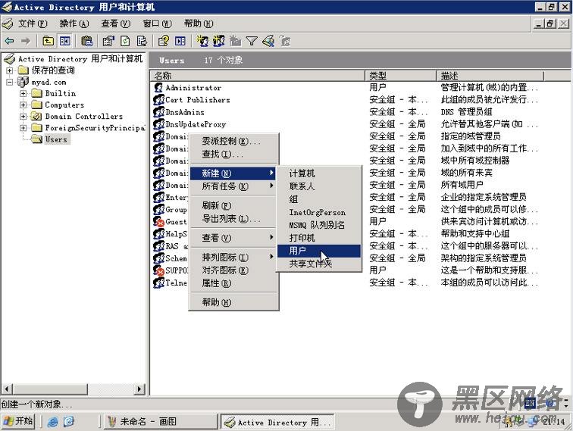Open Properties from the toolbar icon
573x431 pixels.
click(x=108, y=41)
